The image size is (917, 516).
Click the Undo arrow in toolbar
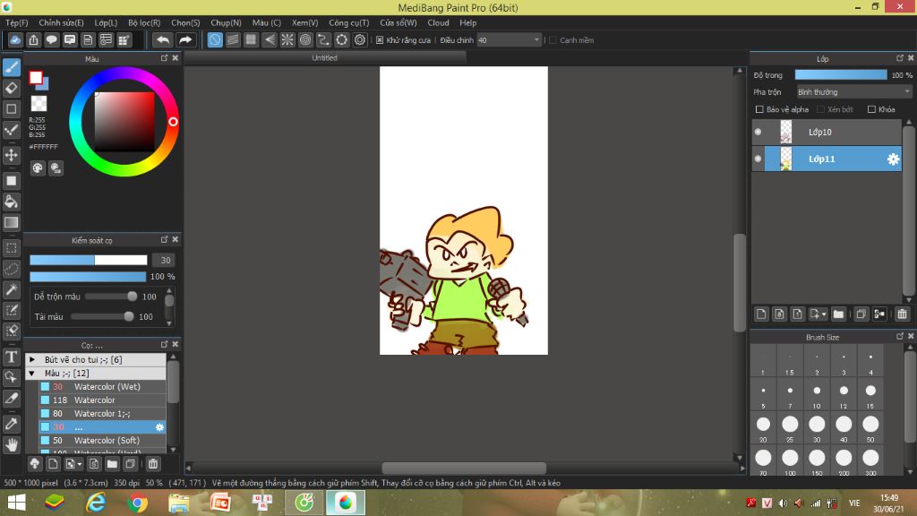pos(163,39)
